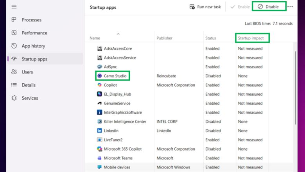Click the LinkedIn app icon

coord(99,131)
